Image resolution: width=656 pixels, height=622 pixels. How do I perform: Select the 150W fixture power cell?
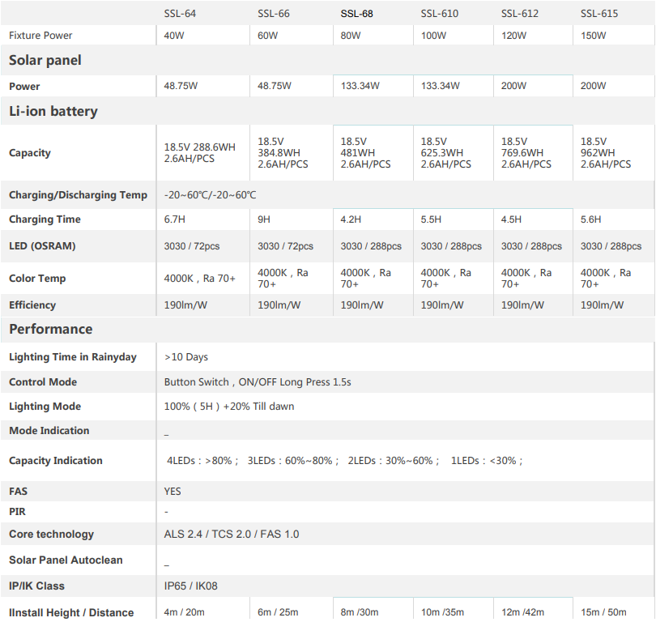[593, 36]
